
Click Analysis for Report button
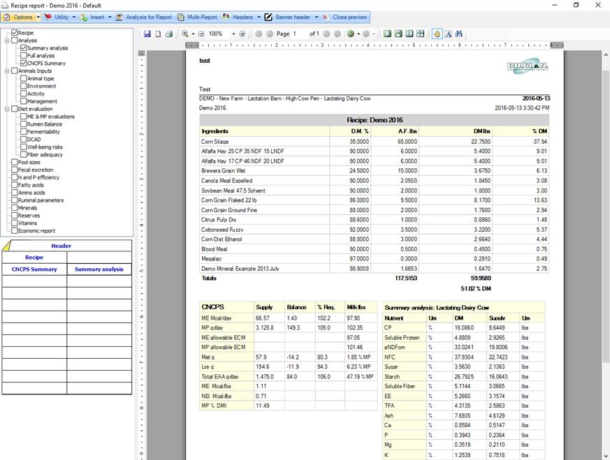(x=143, y=17)
